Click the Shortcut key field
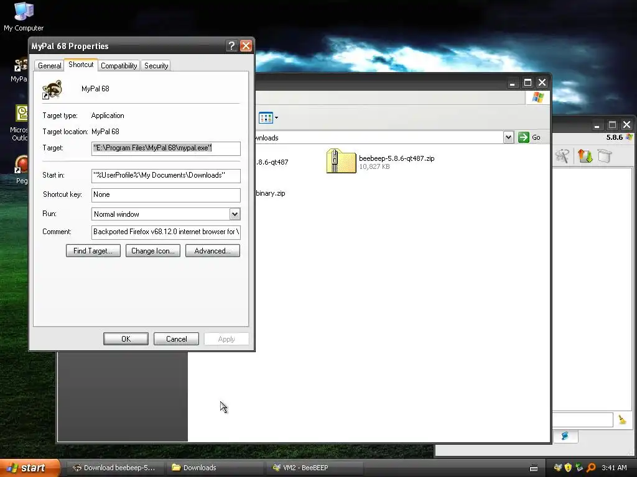The width and height of the screenshot is (637, 477). pyautogui.click(x=165, y=194)
